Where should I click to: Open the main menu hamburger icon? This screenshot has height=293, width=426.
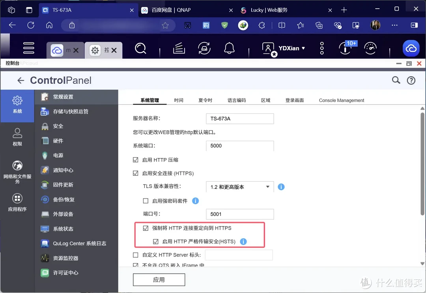(x=28, y=48)
